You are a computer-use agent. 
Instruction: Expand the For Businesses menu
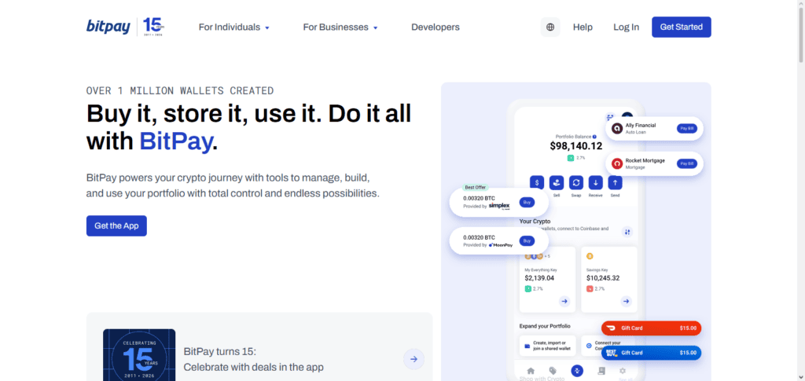[340, 27]
